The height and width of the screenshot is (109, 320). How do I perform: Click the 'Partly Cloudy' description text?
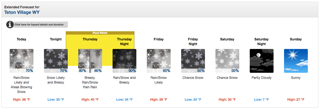(x=261, y=78)
